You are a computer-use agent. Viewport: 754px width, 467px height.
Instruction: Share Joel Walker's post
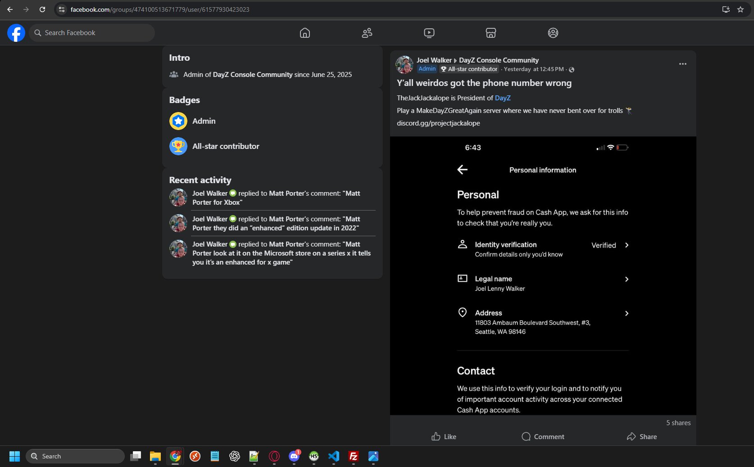click(x=642, y=436)
